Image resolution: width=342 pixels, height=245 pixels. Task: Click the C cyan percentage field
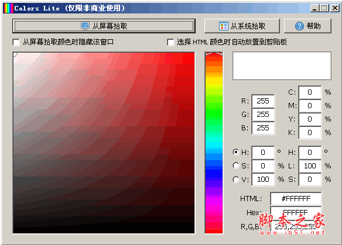310,92
